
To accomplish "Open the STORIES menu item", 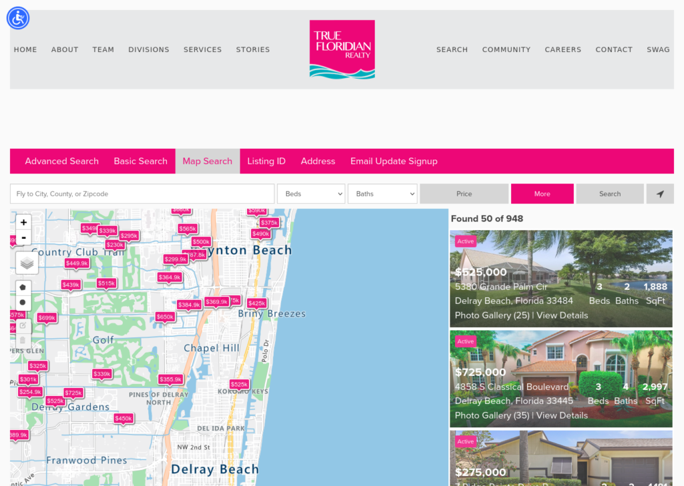I will (x=253, y=49).
